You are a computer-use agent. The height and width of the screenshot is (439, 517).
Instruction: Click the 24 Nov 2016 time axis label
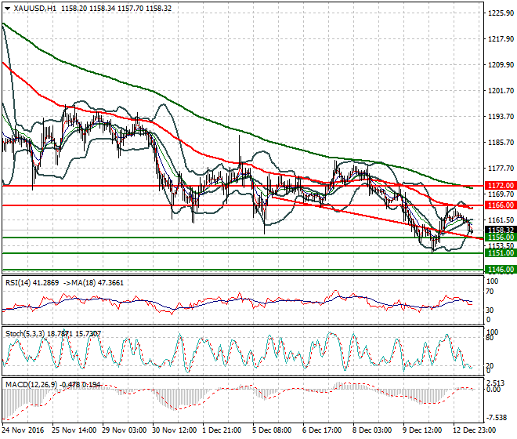tap(23, 430)
